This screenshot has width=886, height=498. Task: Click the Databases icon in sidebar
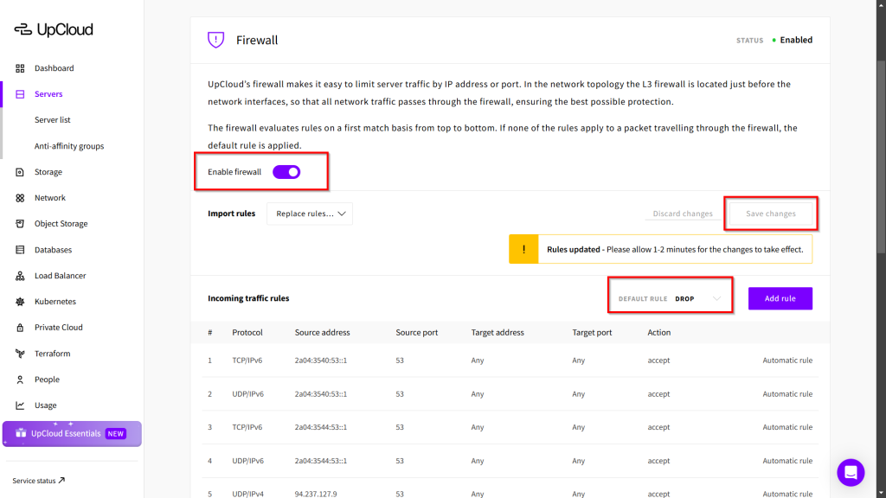point(20,250)
